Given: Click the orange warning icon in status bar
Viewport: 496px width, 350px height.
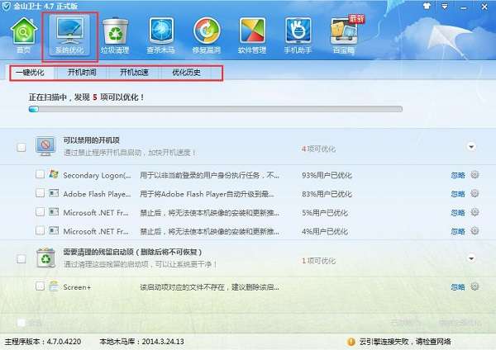Looking at the screenshot, I should (x=351, y=342).
